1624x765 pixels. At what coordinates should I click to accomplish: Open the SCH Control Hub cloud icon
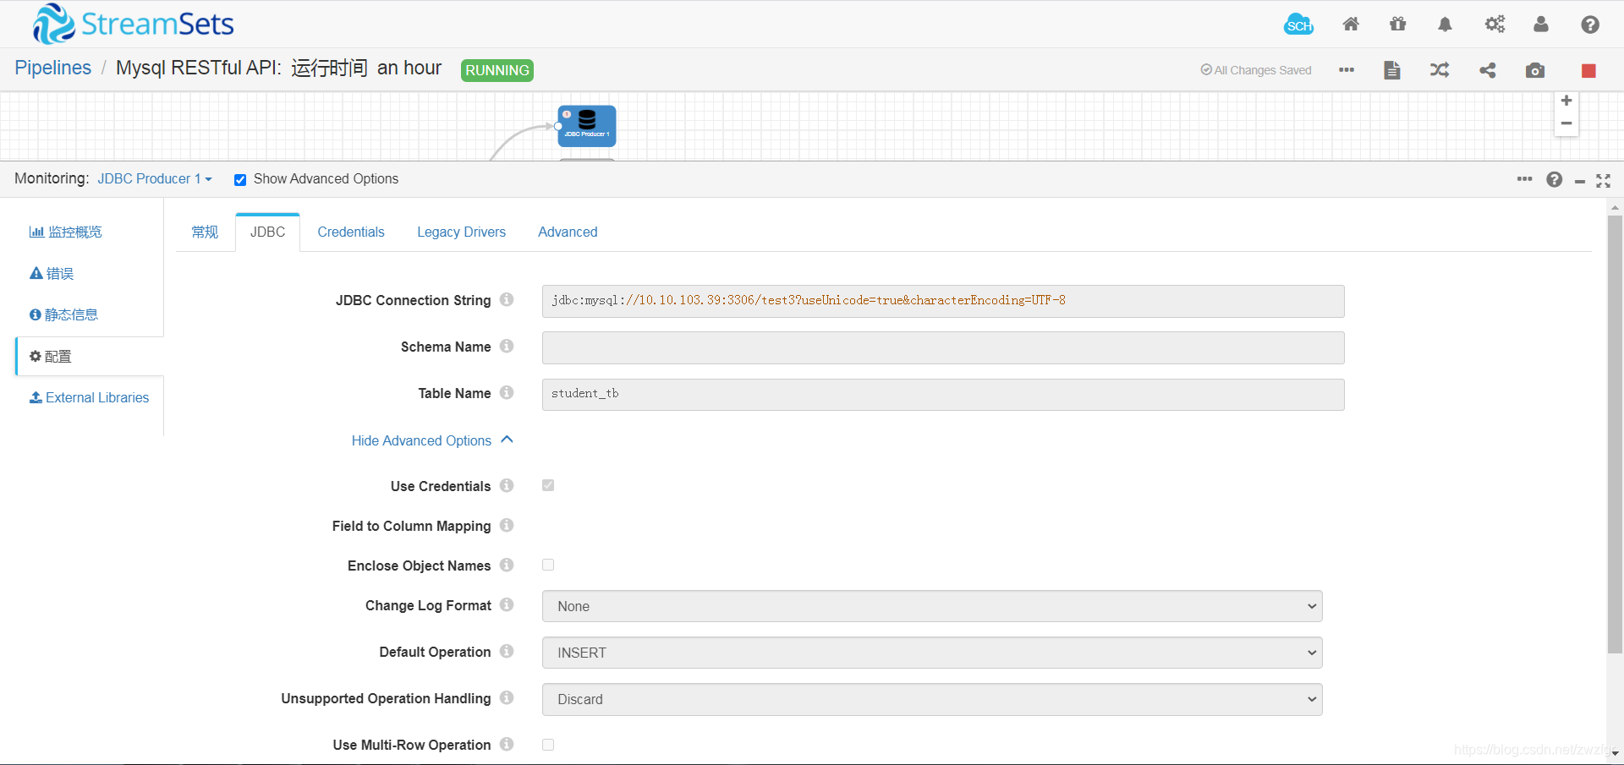(x=1298, y=25)
